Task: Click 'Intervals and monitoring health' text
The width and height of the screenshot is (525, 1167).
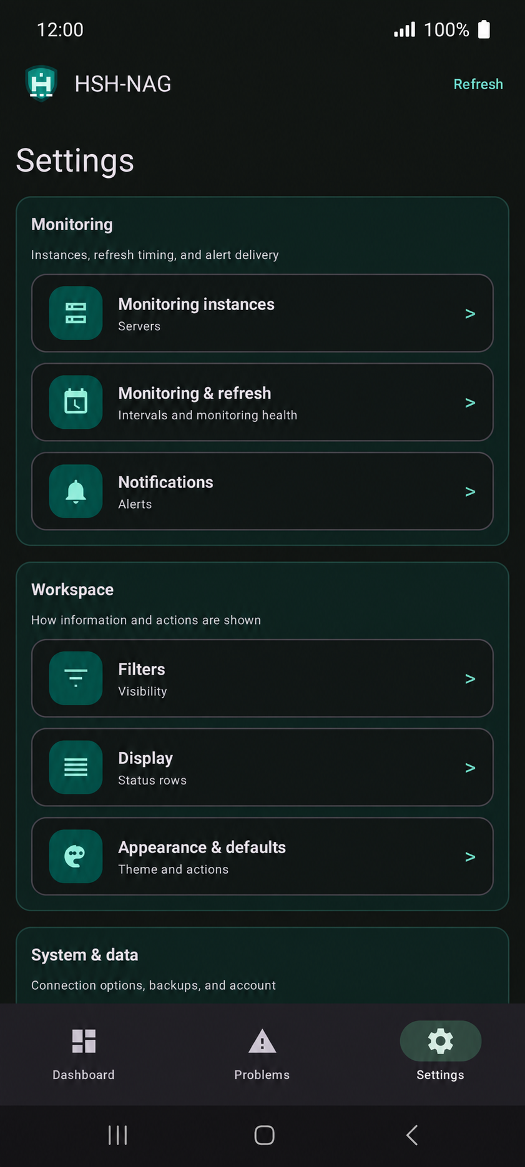Action: (x=208, y=415)
